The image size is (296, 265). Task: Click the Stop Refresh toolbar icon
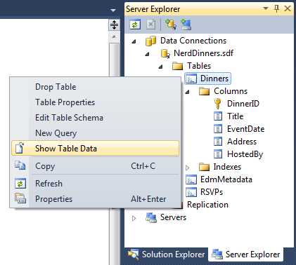coord(150,25)
